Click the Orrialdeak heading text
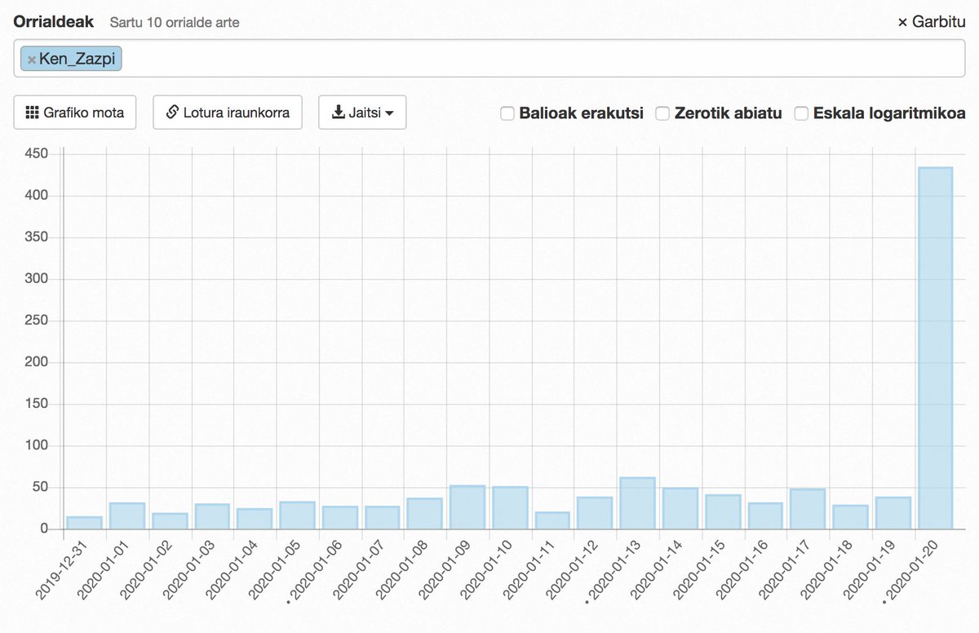The width and height of the screenshot is (979, 633). click(54, 22)
